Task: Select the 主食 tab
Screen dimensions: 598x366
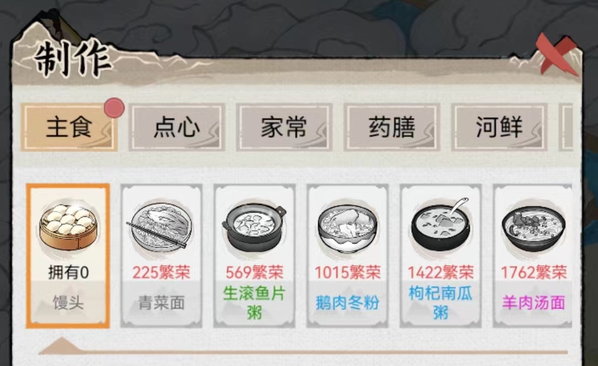Action: (69, 128)
